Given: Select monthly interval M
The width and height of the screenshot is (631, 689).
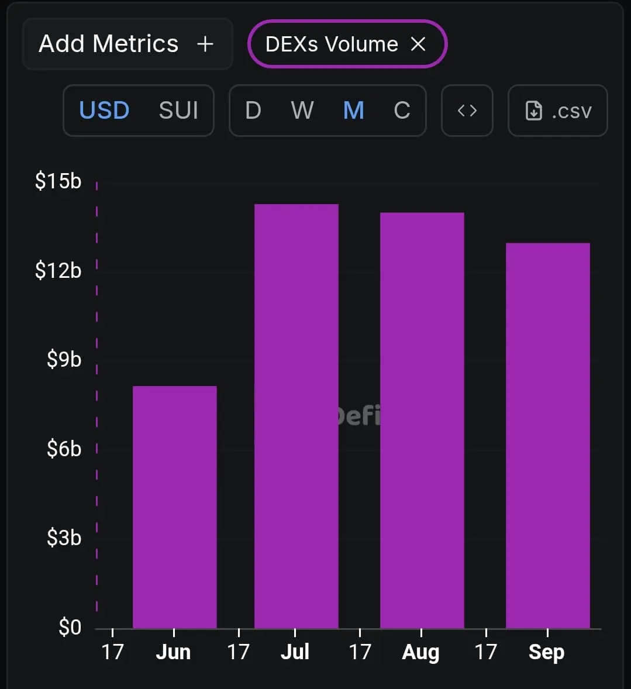Looking at the screenshot, I should click(x=354, y=111).
